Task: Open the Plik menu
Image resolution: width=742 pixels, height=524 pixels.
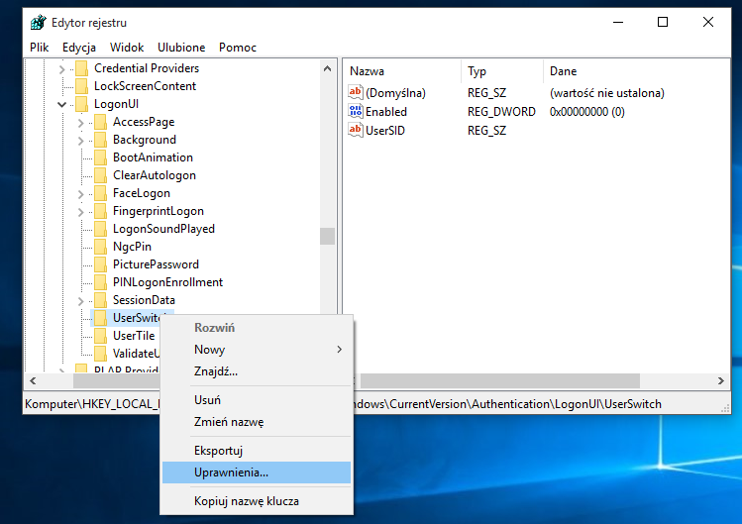Action: (40, 48)
